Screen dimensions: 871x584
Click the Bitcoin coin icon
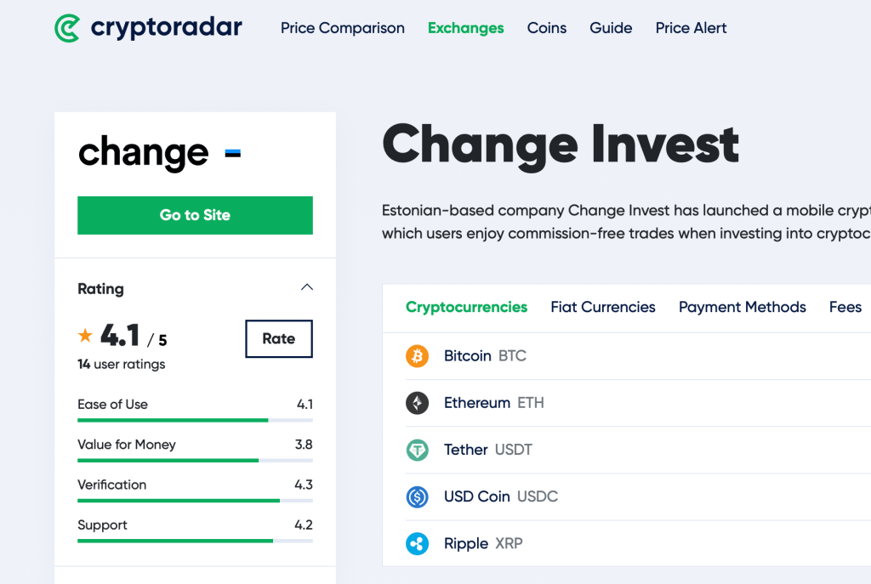point(417,356)
